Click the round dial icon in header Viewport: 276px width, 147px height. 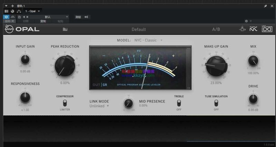12,11
